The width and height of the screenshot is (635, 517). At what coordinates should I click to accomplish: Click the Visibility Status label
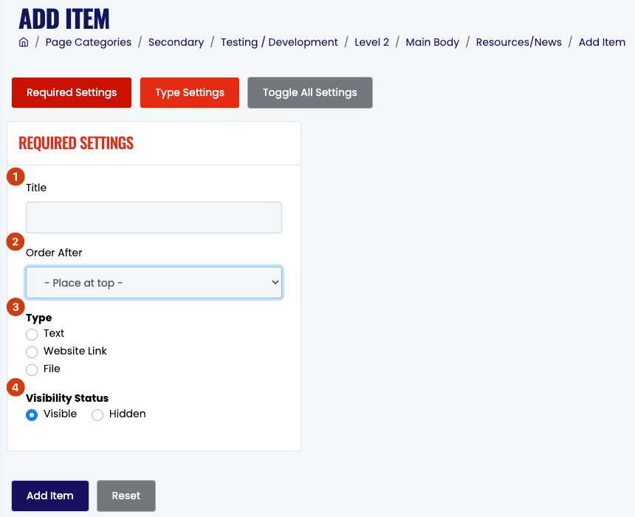tap(67, 398)
